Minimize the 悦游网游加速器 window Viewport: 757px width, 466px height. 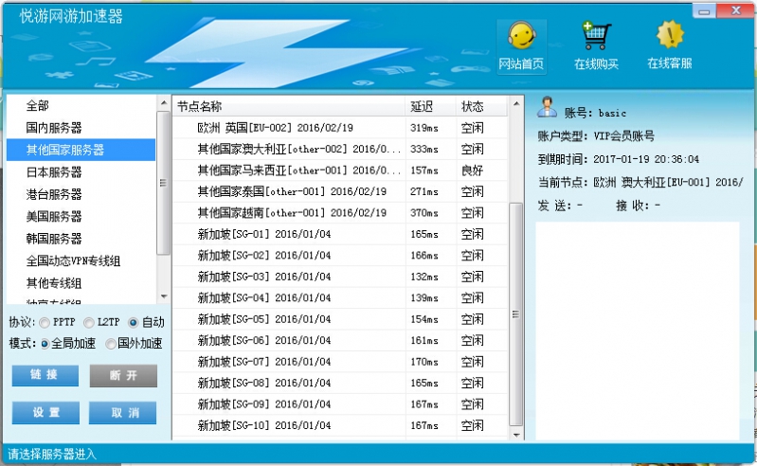(704, 10)
